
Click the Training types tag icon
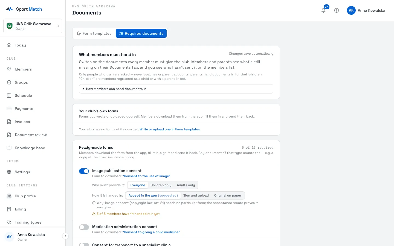click(x=9, y=222)
